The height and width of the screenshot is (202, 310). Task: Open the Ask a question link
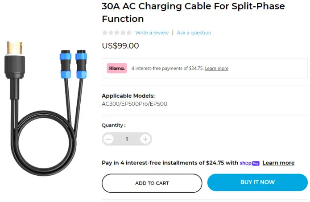point(194,33)
